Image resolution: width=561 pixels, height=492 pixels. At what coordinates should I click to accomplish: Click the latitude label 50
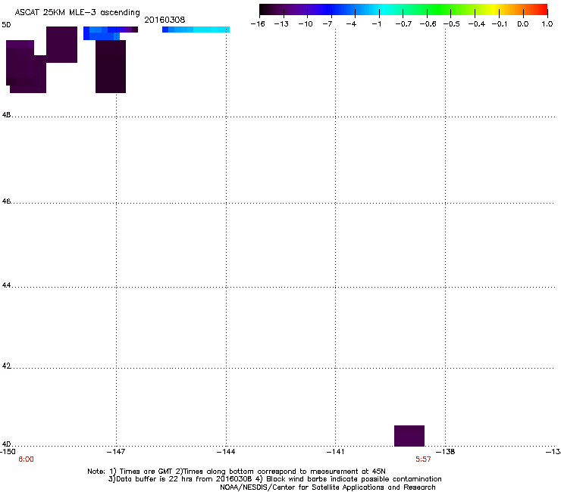6,25
